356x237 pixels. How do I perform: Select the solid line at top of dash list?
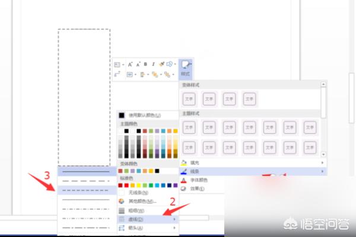pyautogui.click(x=86, y=171)
